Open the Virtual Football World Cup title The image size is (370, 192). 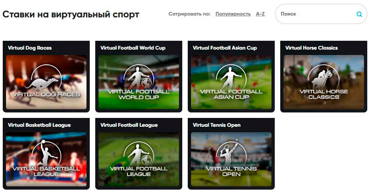tap(133, 48)
